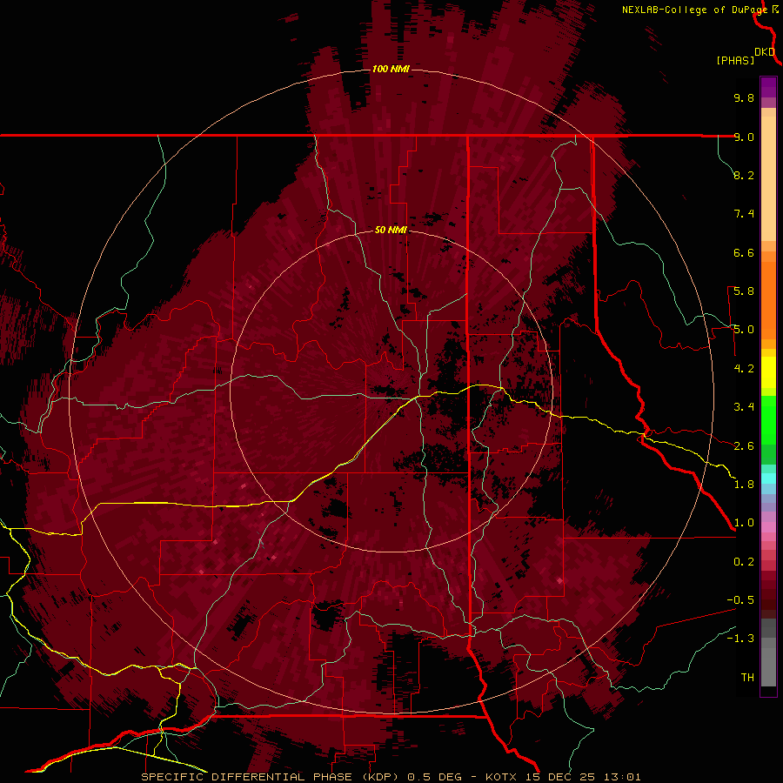The width and height of the screenshot is (783, 783).
Task: Click the 3.4 scale value
Action: [x=744, y=407]
